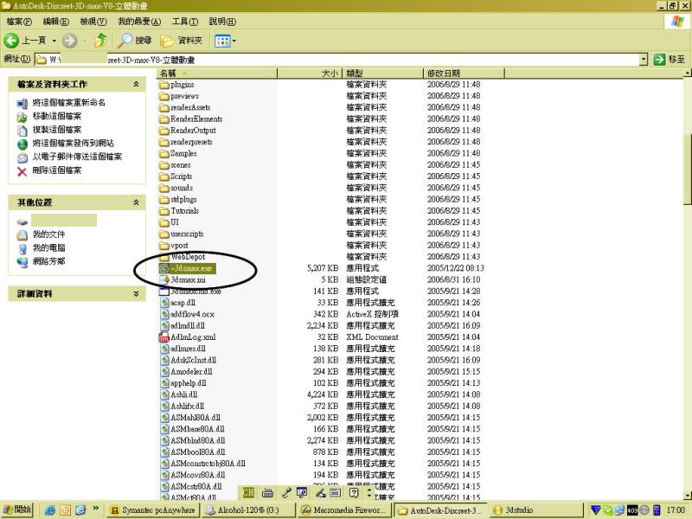This screenshot has width=692, height=519.
Task: Click the vertical scrollbar thumb
Action: (688, 168)
